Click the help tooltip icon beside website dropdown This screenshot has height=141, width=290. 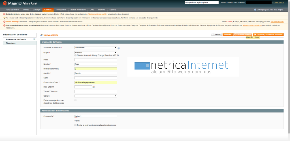coord(119,48)
